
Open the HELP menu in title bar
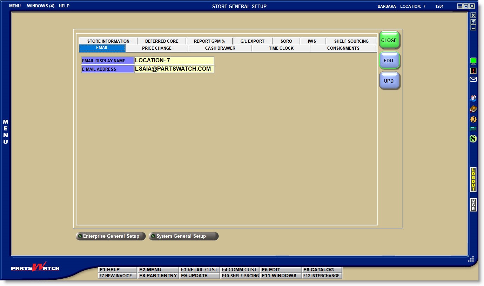[64, 6]
